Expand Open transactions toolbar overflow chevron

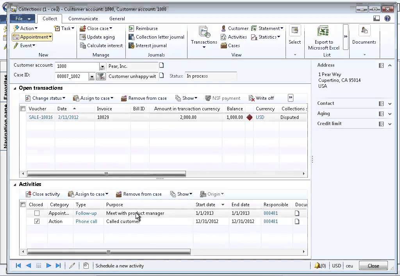[290, 97]
